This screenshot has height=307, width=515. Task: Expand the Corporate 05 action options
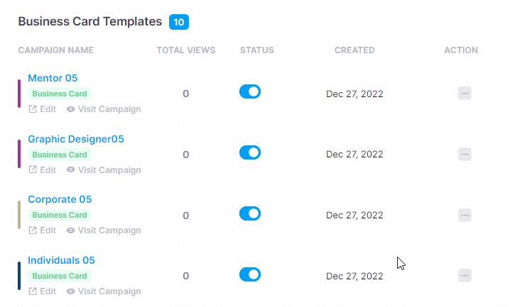pyautogui.click(x=465, y=215)
